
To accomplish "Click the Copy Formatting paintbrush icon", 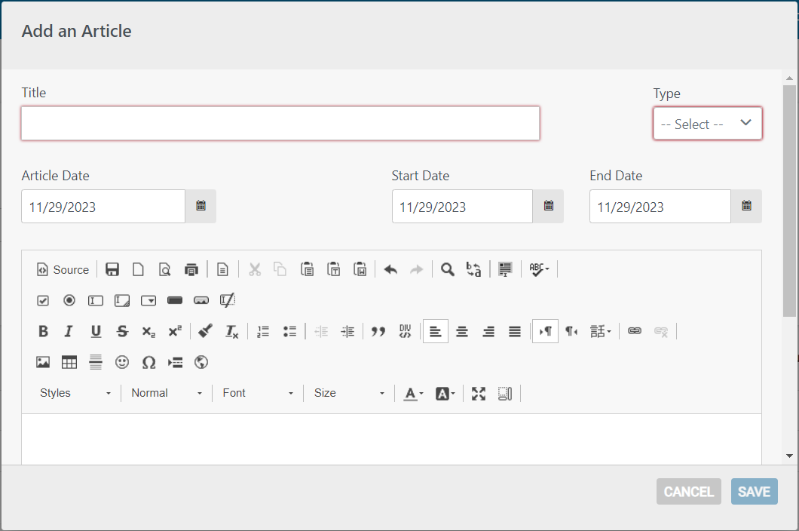I will click(x=205, y=332).
